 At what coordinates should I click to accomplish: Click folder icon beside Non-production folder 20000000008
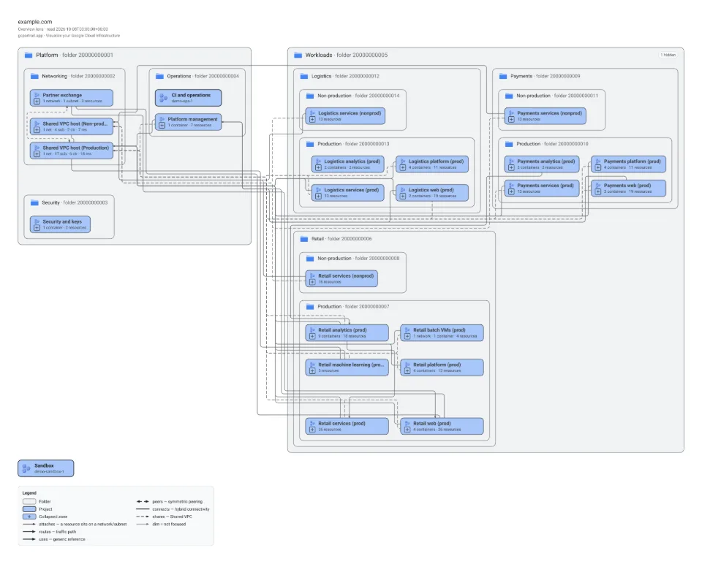[310, 259]
